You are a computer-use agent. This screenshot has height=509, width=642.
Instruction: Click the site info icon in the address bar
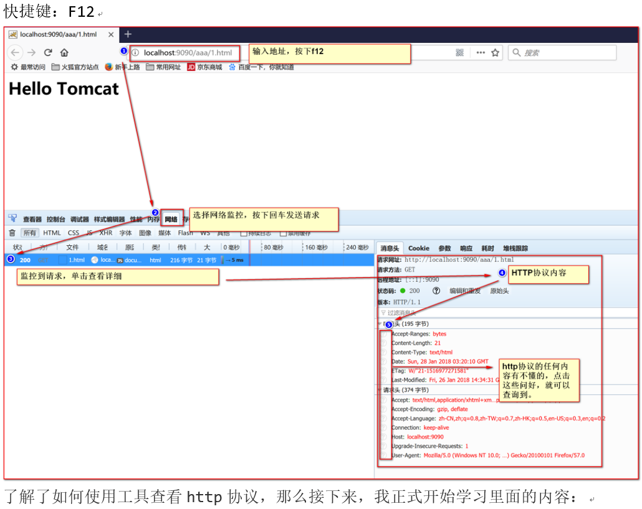[135, 53]
